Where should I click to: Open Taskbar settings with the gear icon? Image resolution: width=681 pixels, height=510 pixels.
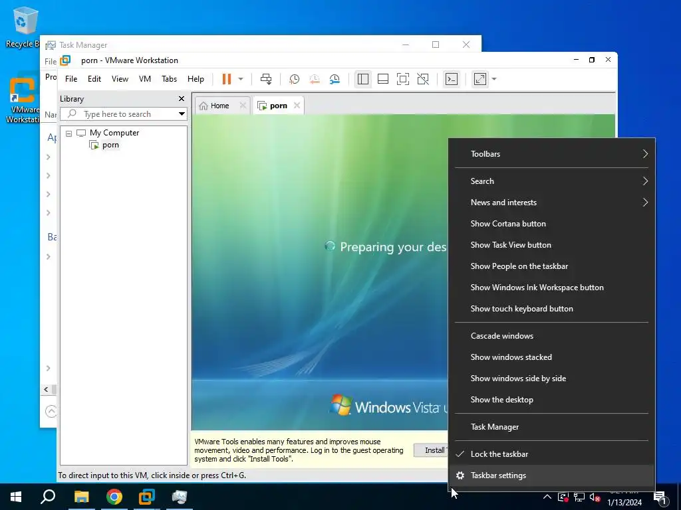point(551,475)
